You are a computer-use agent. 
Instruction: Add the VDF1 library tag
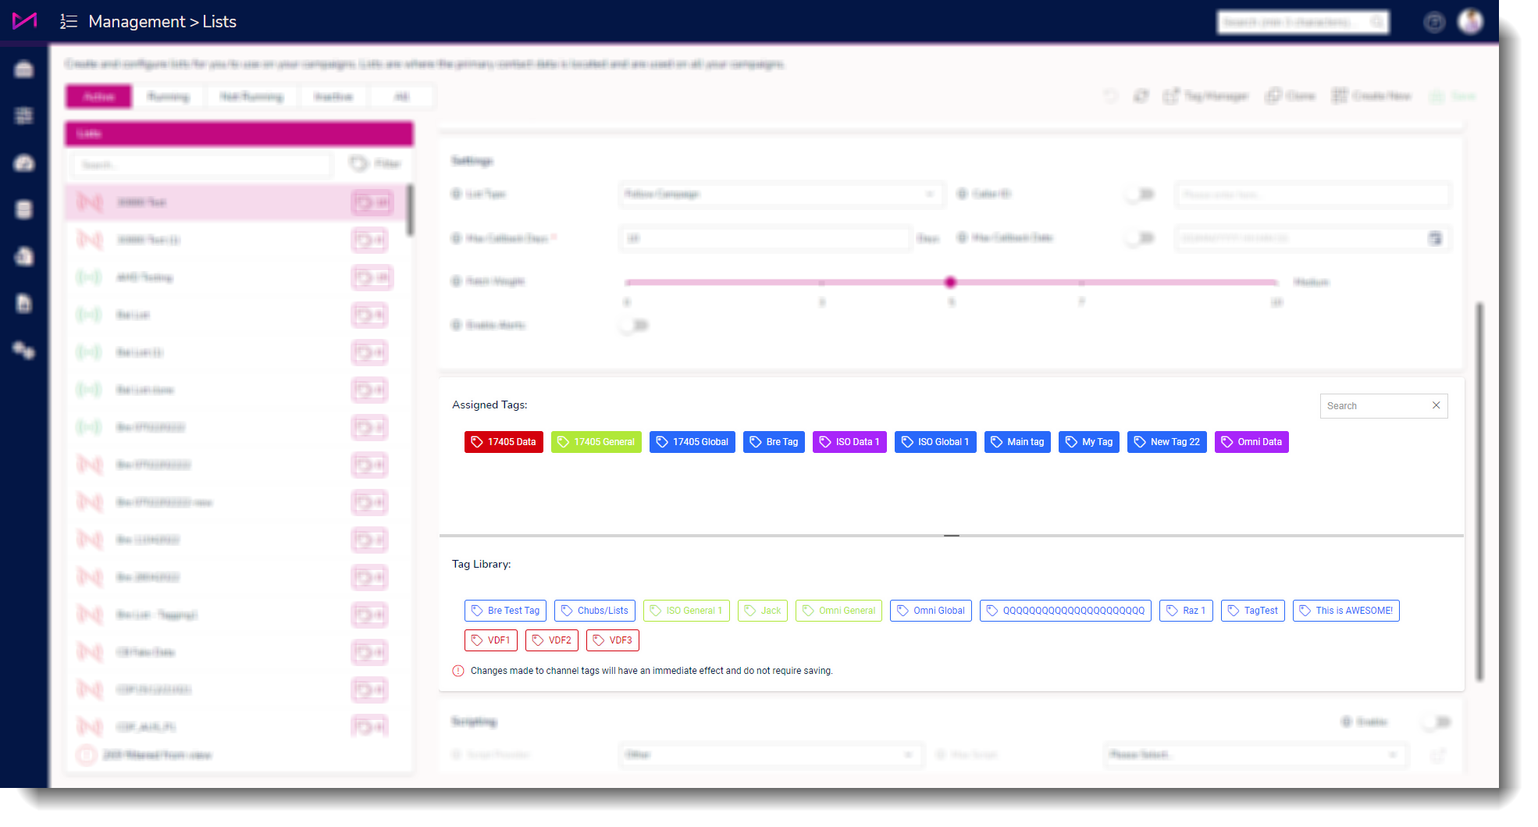pos(491,640)
